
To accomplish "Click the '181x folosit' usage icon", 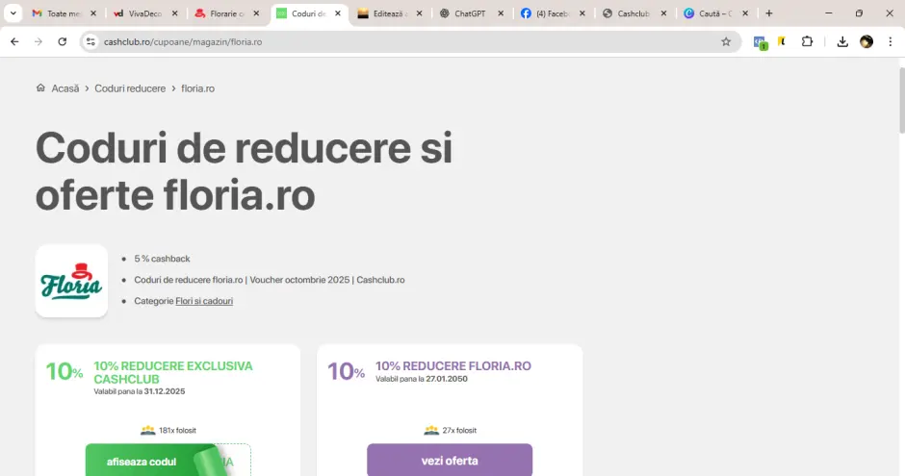I will coord(147,430).
